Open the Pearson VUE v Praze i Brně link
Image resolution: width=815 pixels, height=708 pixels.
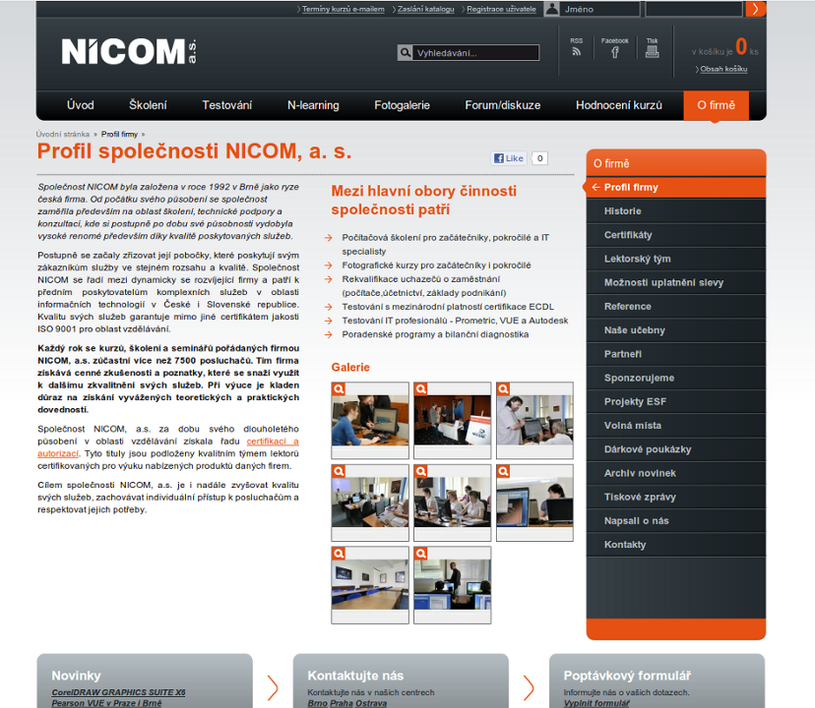106,703
